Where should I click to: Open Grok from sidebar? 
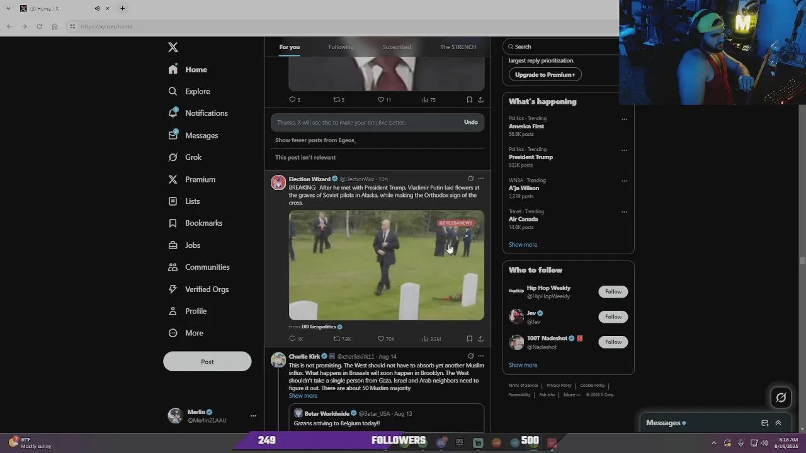click(x=184, y=157)
